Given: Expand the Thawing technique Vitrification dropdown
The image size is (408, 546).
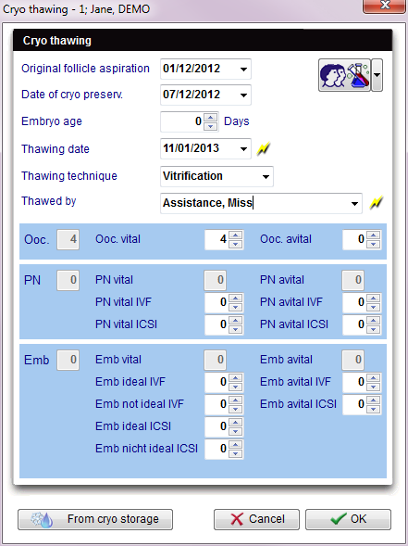Looking at the screenshot, I should point(266,176).
